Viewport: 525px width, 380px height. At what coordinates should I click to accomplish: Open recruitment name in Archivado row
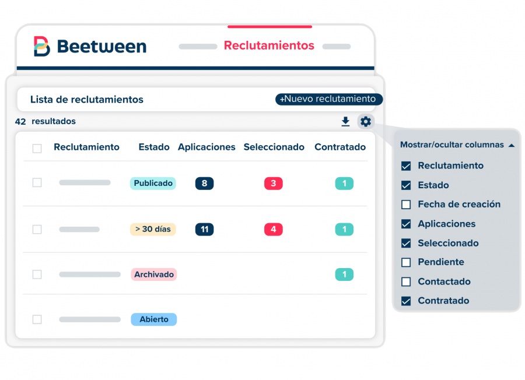click(x=90, y=275)
